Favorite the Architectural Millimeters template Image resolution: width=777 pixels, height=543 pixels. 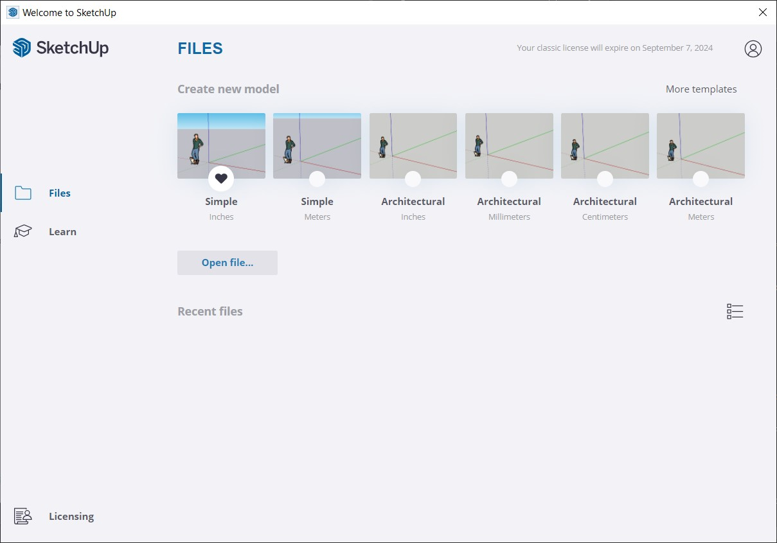[508, 179]
